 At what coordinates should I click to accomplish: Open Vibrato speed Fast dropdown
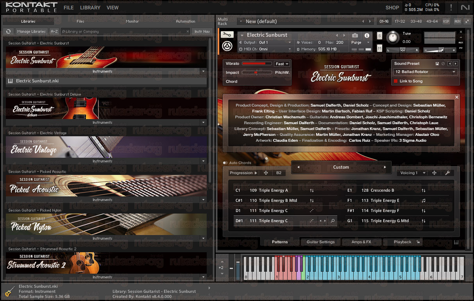[x=282, y=64]
